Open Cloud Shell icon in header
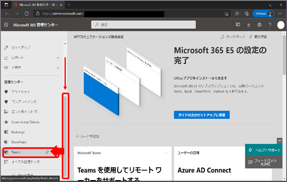 238,25
